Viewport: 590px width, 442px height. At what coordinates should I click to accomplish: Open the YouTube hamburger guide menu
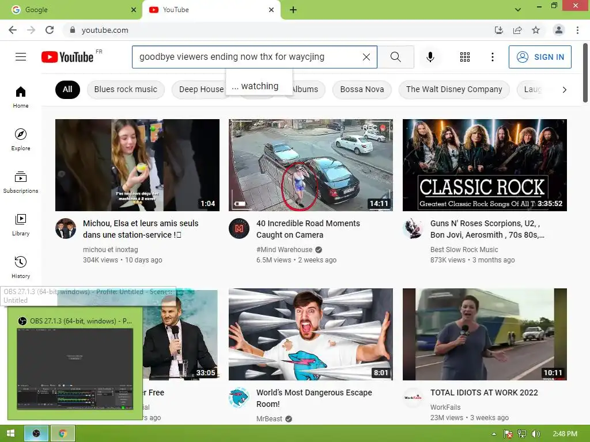coord(21,57)
